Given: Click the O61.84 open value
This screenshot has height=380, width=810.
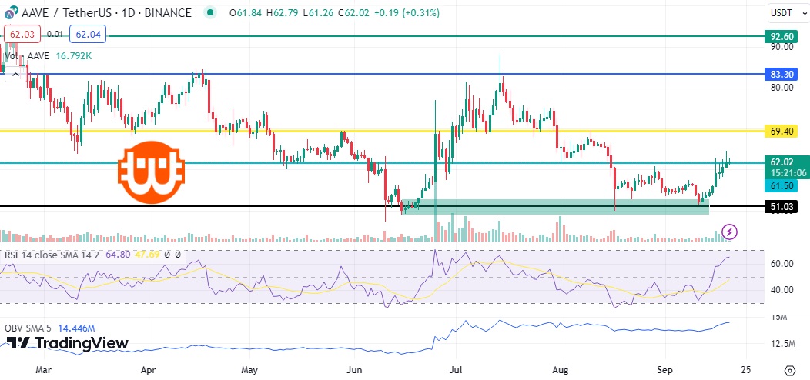Looking at the screenshot, I should pos(247,12).
